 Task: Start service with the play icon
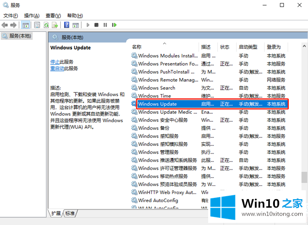(88, 25)
